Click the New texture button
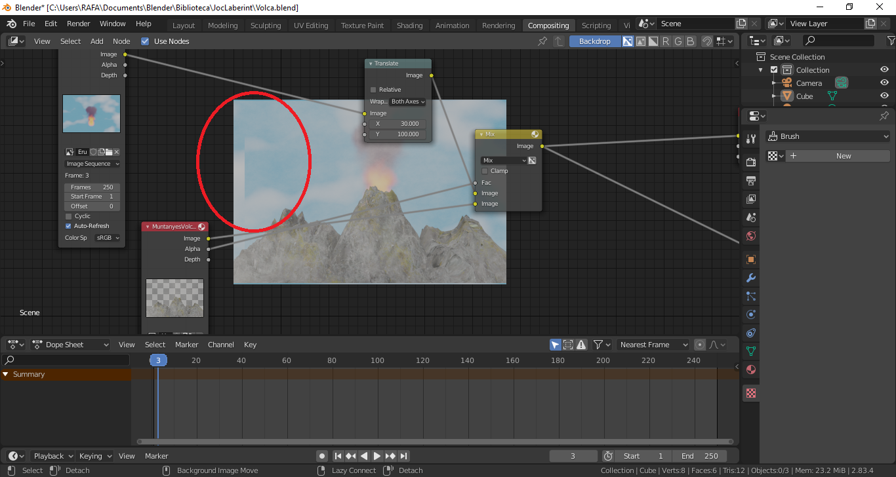896x477 pixels. [838, 156]
